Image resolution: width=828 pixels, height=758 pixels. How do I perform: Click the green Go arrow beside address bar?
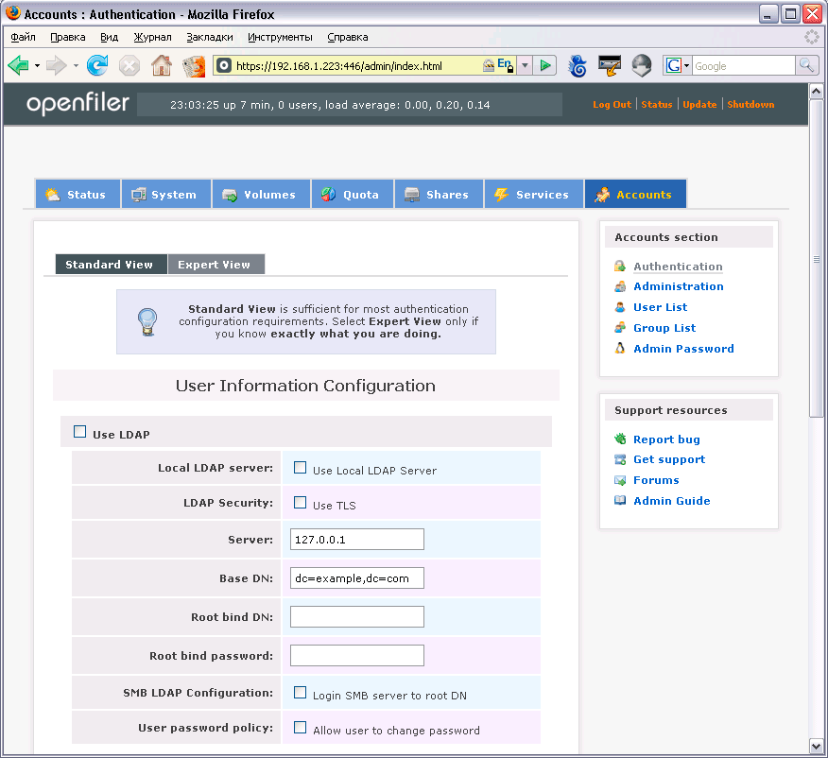(545, 65)
